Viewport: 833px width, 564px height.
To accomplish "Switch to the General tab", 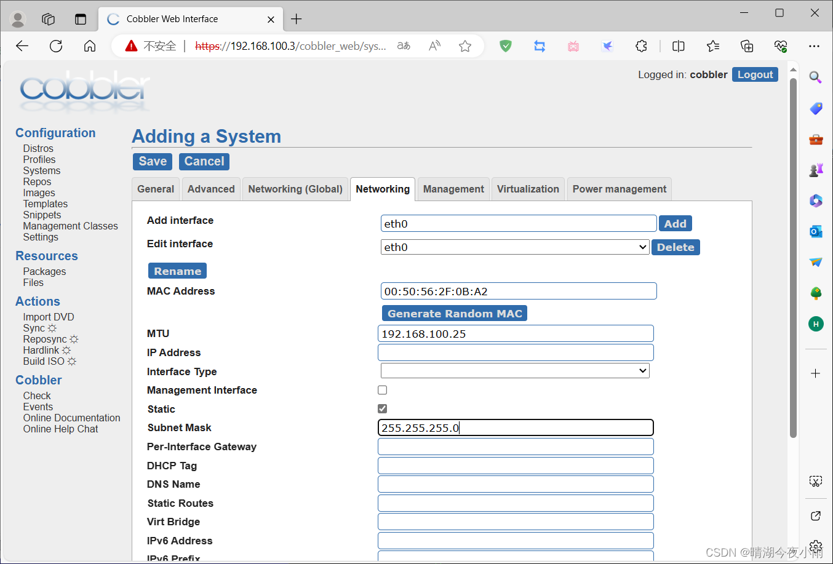I will point(156,189).
